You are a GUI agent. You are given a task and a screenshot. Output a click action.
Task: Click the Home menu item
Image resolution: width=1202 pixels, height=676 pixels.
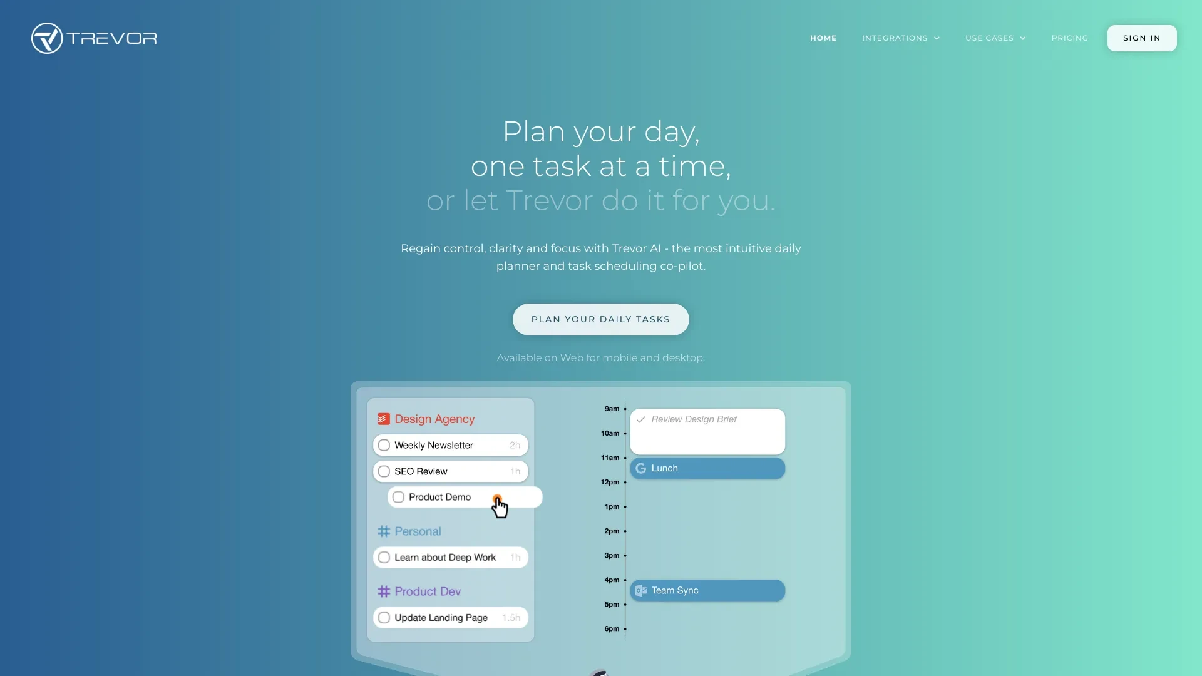click(823, 37)
